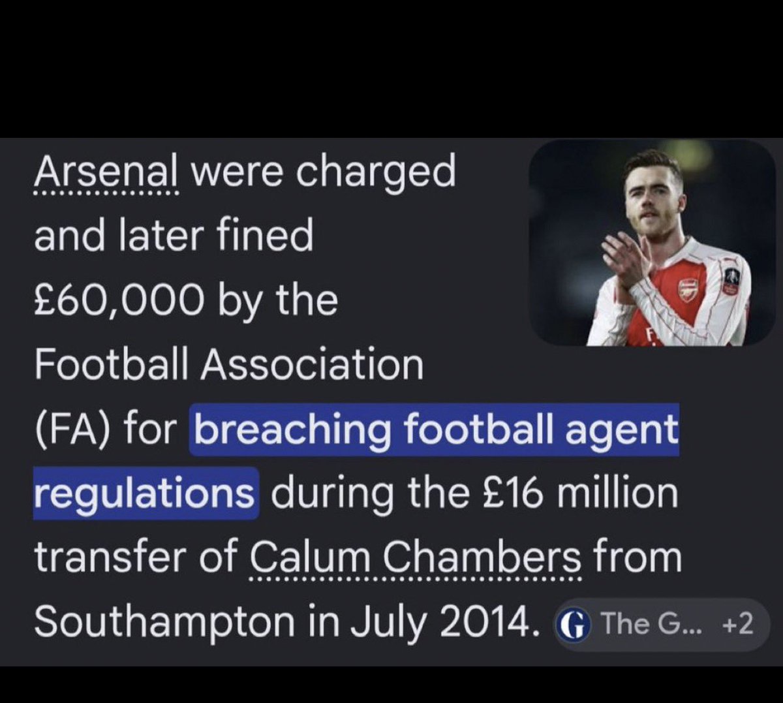This screenshot has height=703, width=783.
Task: Click the Arsenal crest on the shirt
Action: [x=688, y=289]
